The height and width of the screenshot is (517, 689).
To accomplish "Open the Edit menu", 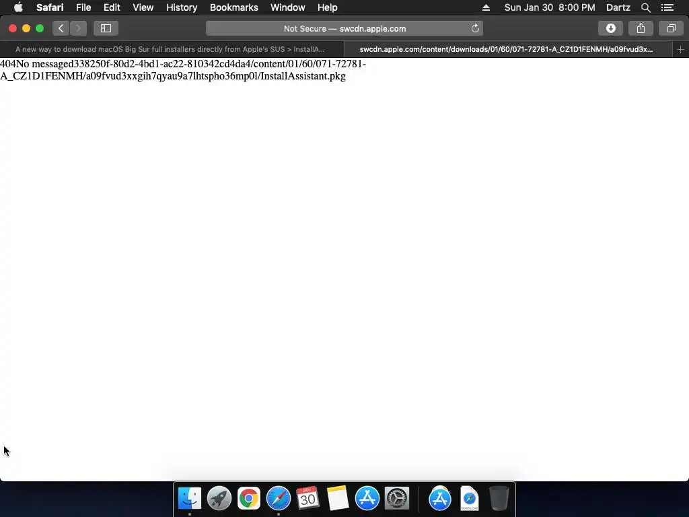I will 112,7.
